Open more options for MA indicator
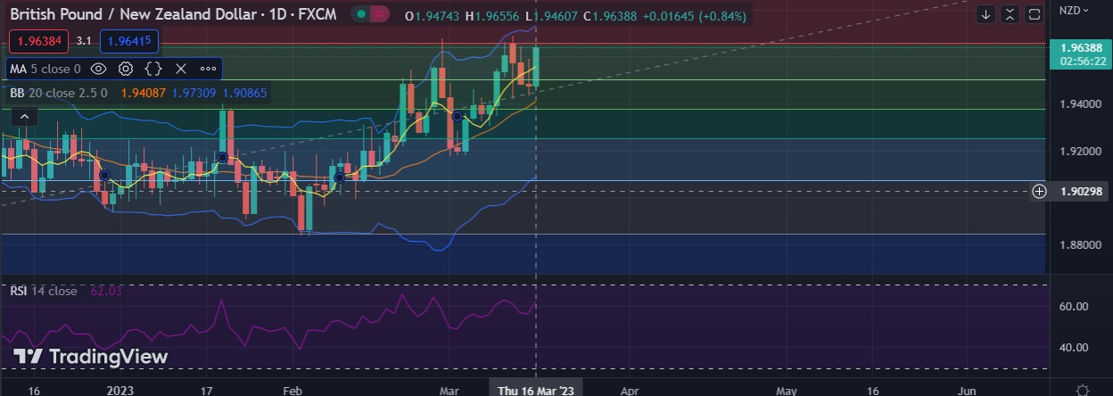Screen dimensions: 1113x396 208,69
